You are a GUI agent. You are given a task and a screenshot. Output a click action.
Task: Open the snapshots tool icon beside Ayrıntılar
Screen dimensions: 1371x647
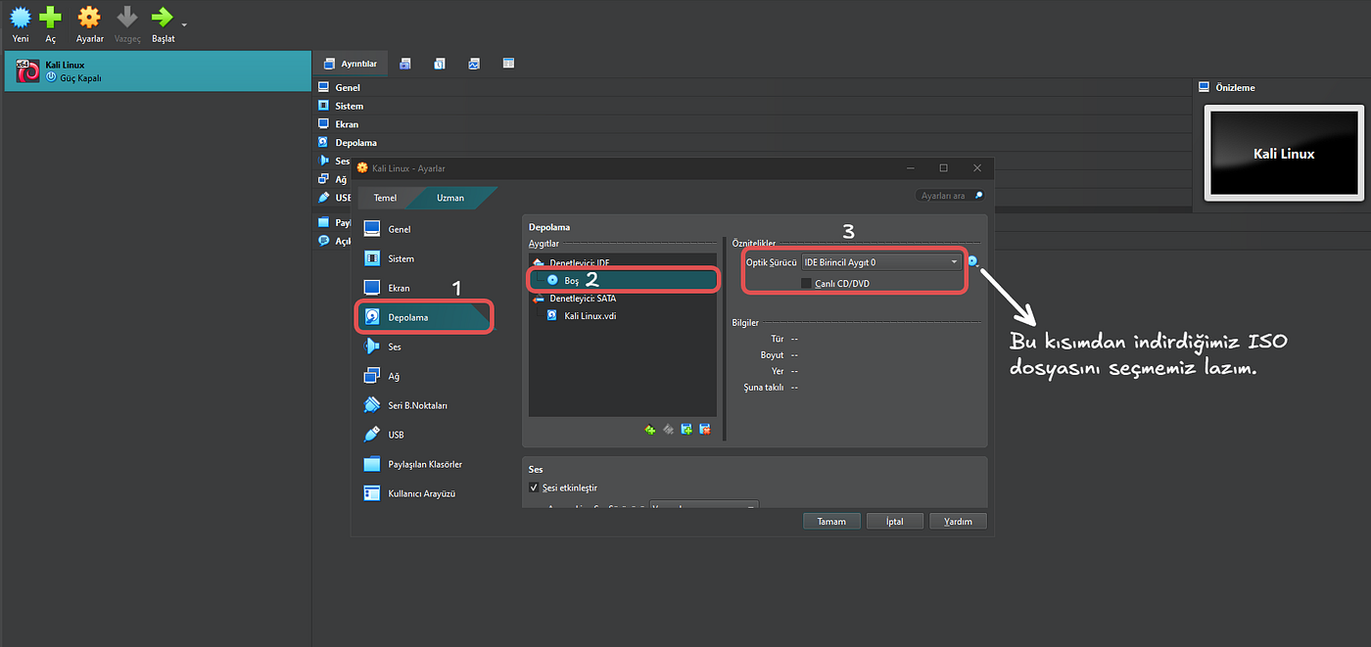click(x=405, y=64)
